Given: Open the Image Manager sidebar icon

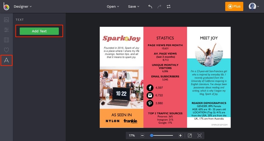Looking at the screenshot, I should 6,20.
